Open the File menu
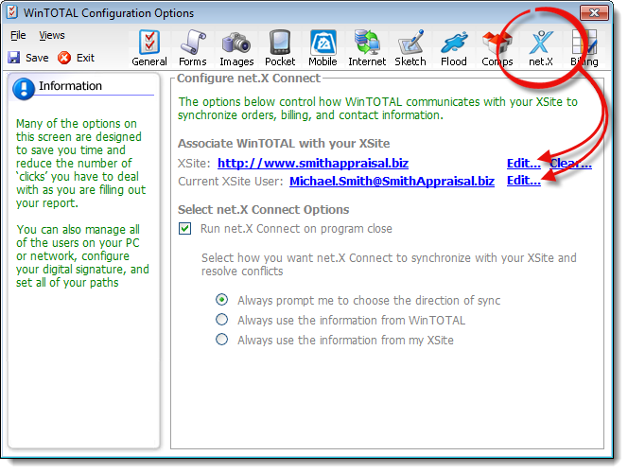 click(x=18, y=35)
